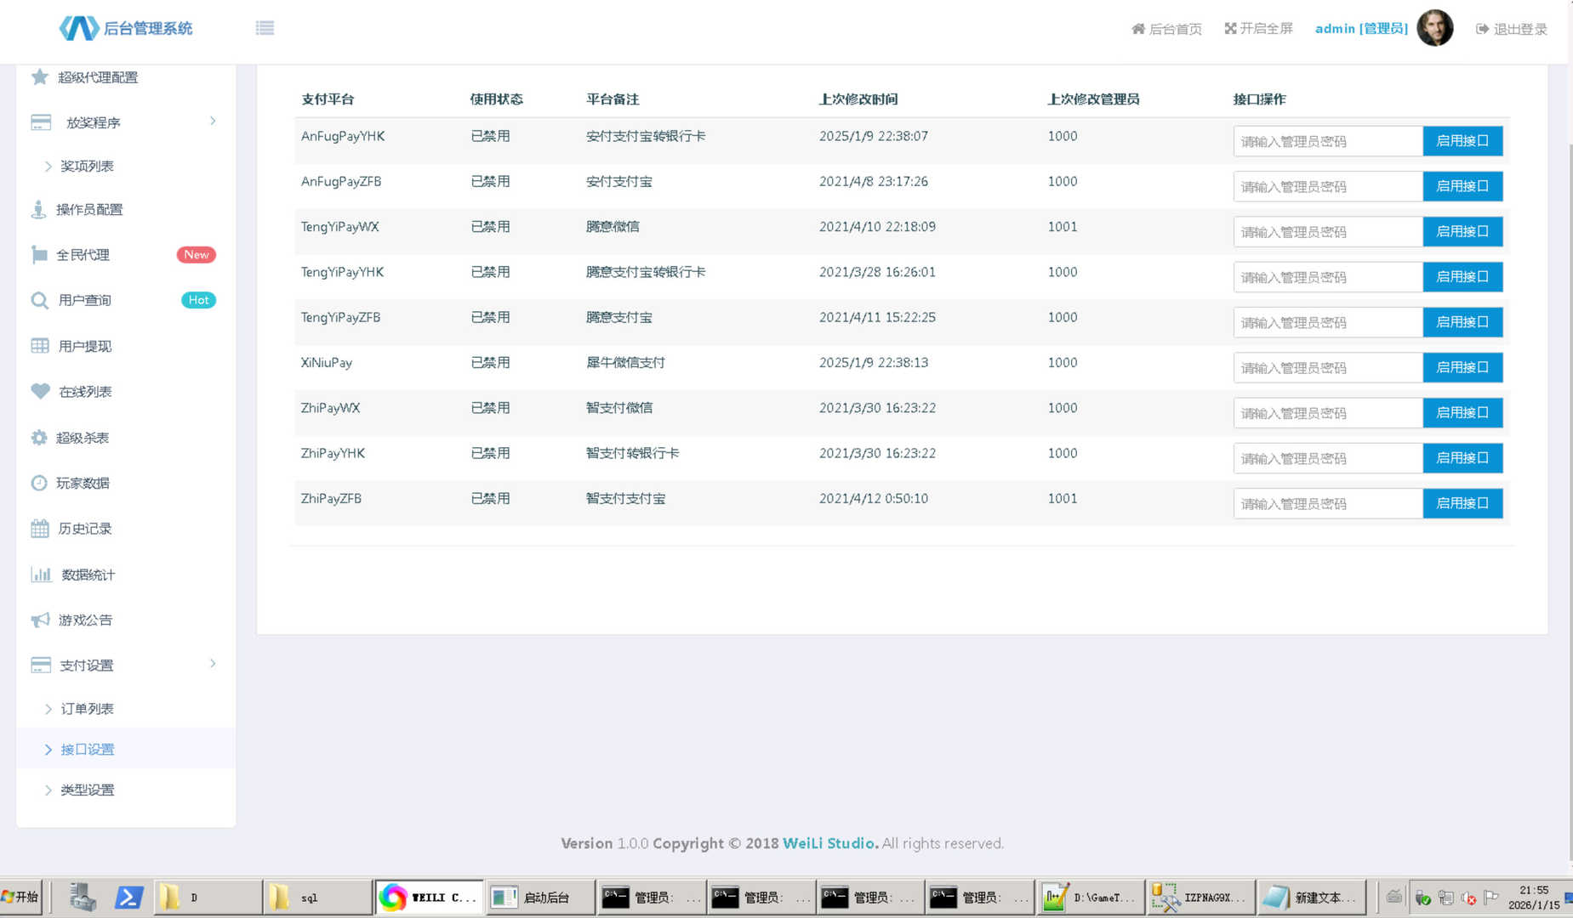
Task: Click the calendar icon beside 历史记录
Action: 40,529
